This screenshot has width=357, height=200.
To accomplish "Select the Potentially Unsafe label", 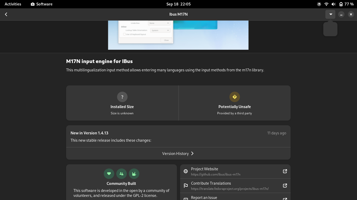I will (235, 107).
